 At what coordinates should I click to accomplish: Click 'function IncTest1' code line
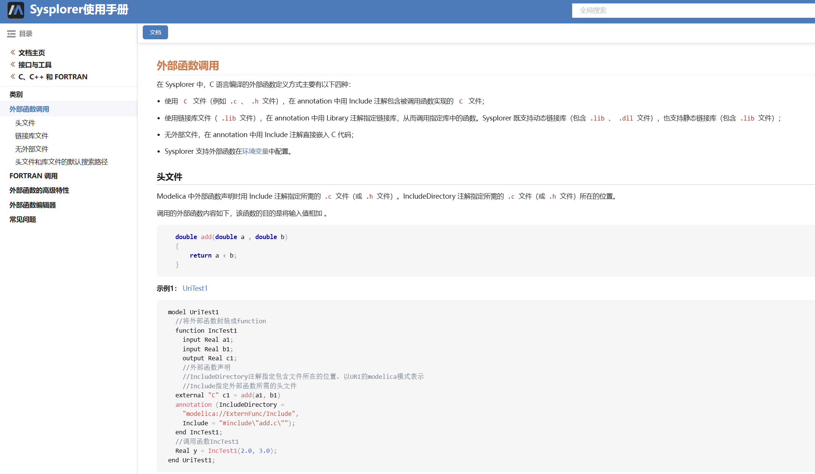coord(206,330)
